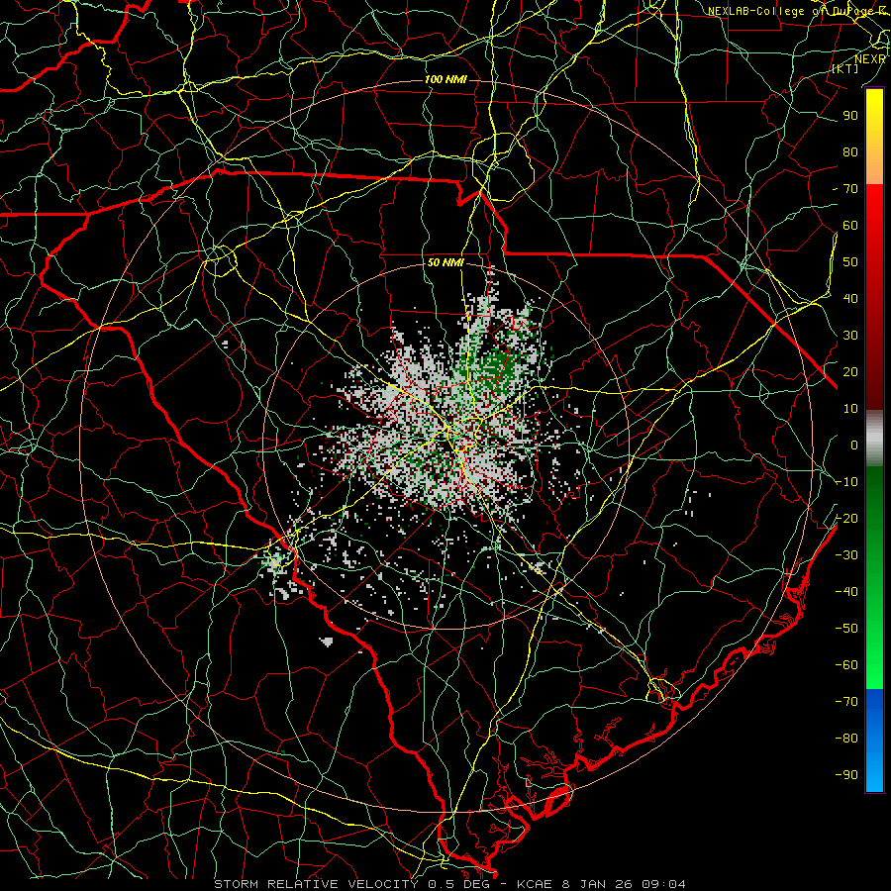Click the 10 value on the velocity scale
The height and width of the screenshot is (891, 891).
pyautogui.click(x=850, y=409)
